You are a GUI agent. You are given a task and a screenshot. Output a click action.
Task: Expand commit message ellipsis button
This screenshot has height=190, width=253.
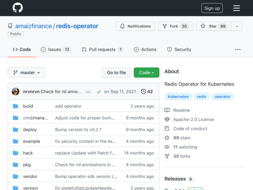click(x=88, y=91)
